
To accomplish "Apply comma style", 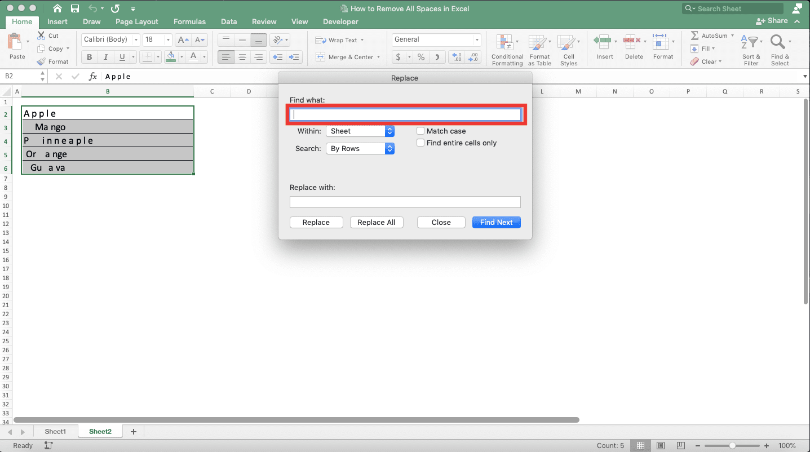I will (437, 57).
